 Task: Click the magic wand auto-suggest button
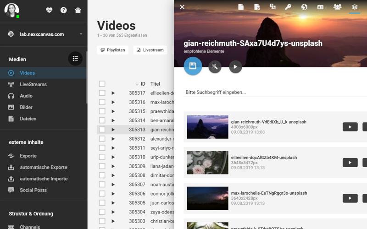(215, 67)
